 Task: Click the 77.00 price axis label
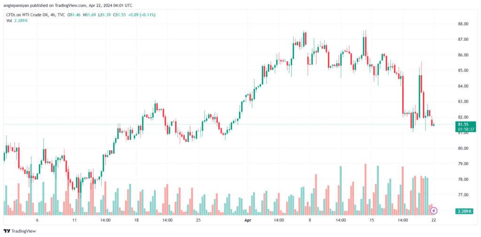click(463, 195)
